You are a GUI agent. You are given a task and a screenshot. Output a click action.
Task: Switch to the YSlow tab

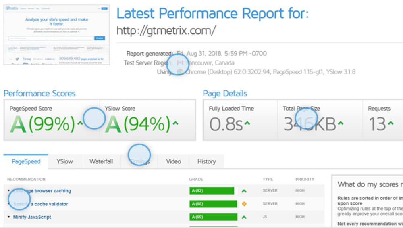64,161
